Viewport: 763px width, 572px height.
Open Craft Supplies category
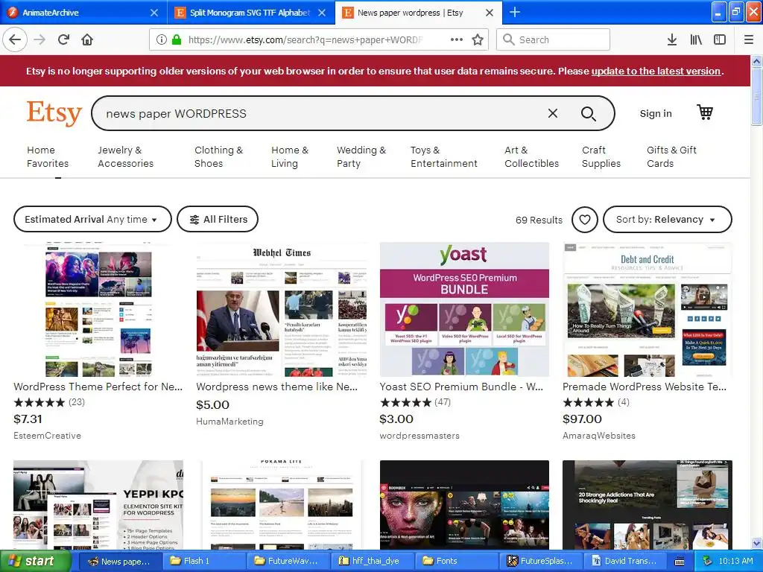(x=601, y=156)
